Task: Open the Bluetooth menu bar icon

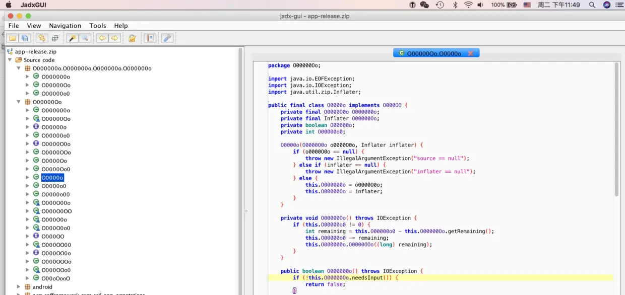Action: coord(455,5)
